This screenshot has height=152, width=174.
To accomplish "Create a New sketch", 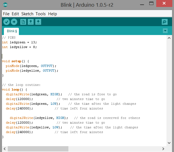I will [x=23, y=22].
